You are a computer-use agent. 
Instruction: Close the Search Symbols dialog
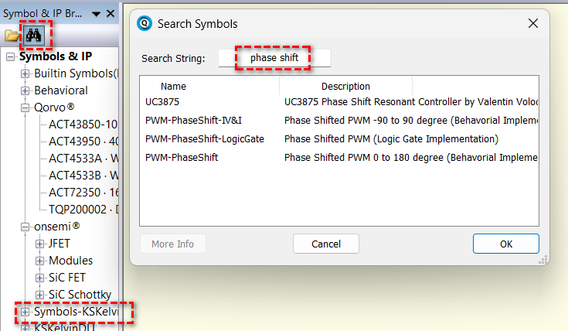click(532, 24)
